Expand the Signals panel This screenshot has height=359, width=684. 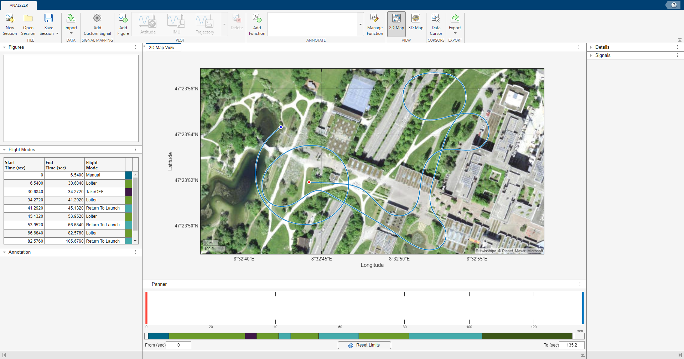pos(592,55)
